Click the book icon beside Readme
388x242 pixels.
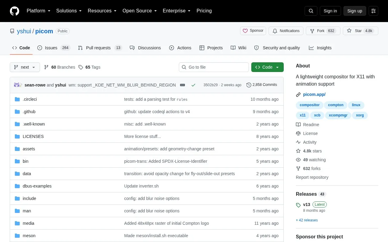[298, 125]
